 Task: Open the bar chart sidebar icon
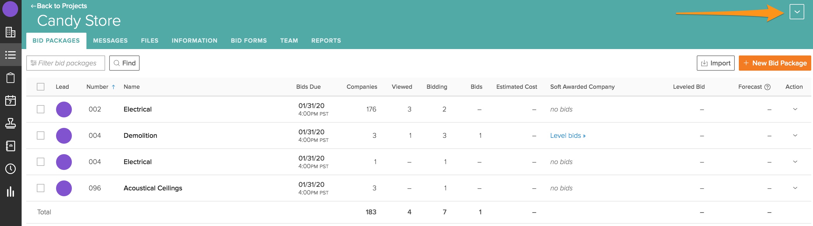[x=11, y=192]
